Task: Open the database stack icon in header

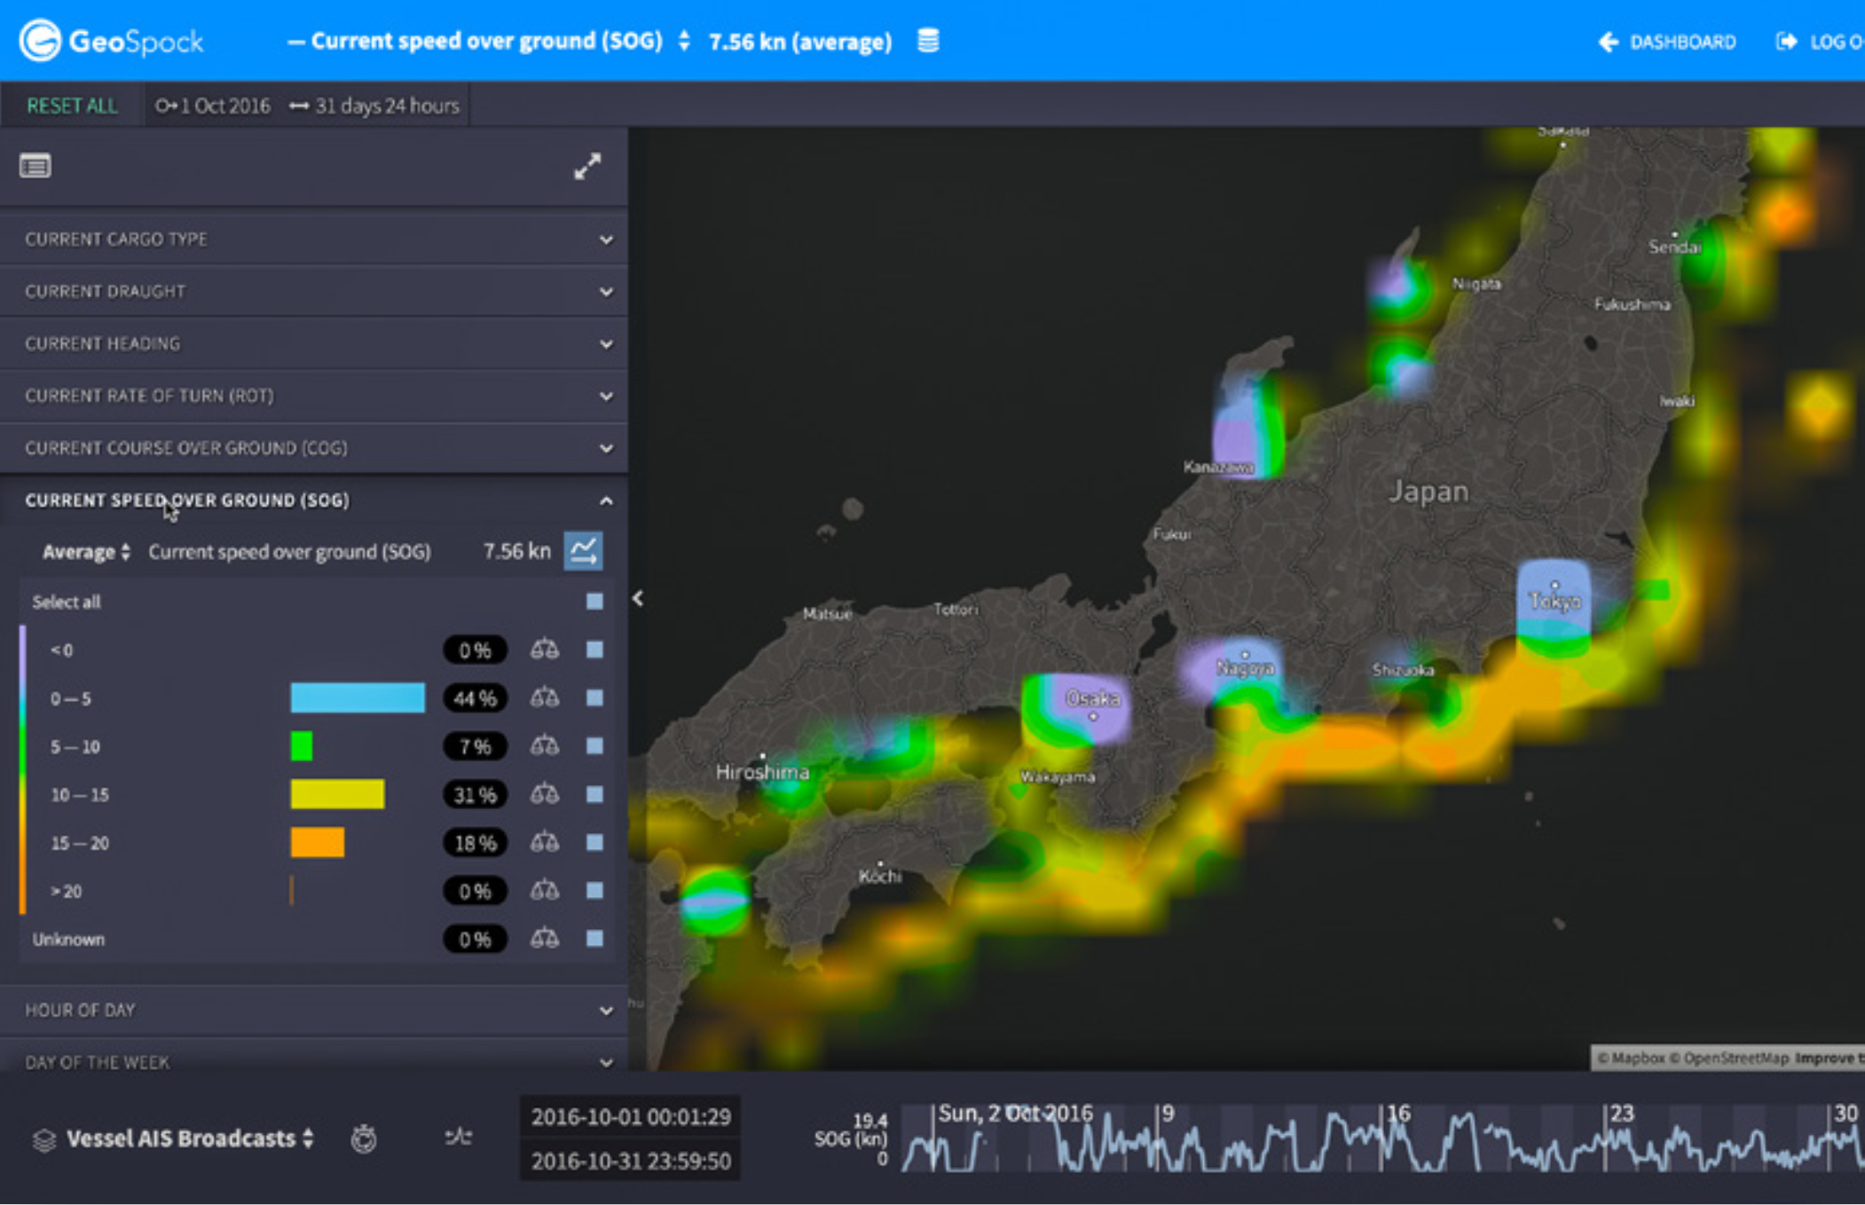Action: point(928,41)
